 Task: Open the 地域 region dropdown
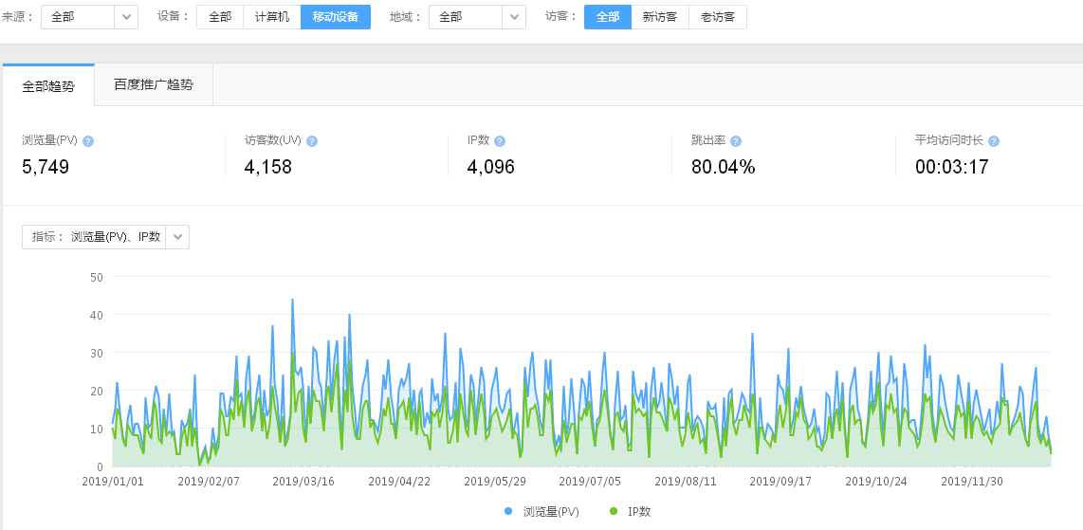pyautogui.click(x=477, y=16)
